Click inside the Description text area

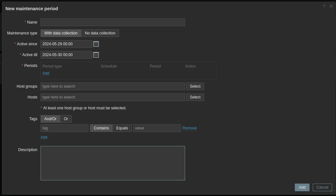(113, 163)
